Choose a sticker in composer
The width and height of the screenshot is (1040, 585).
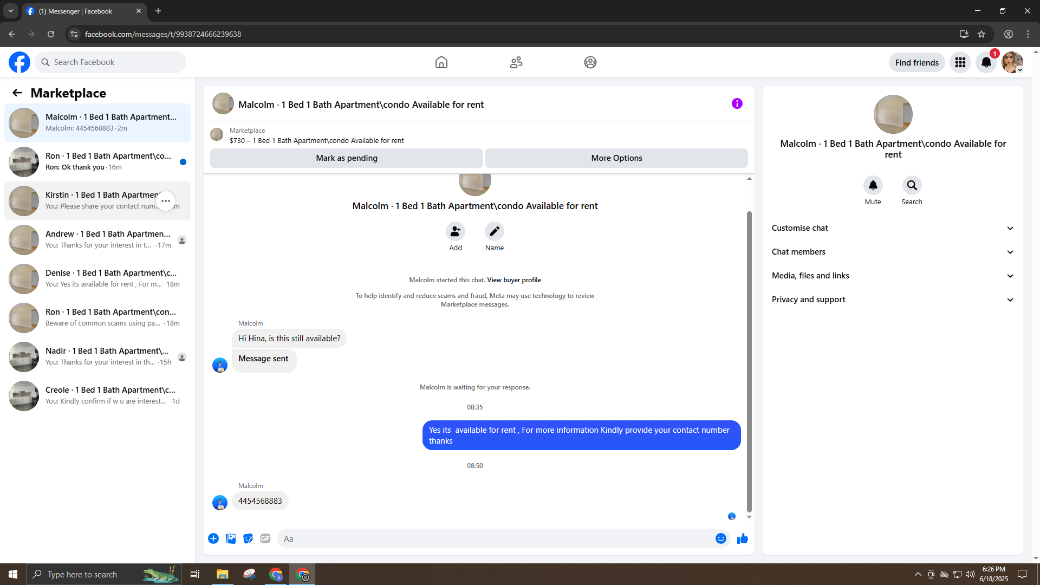click(248, 538)
